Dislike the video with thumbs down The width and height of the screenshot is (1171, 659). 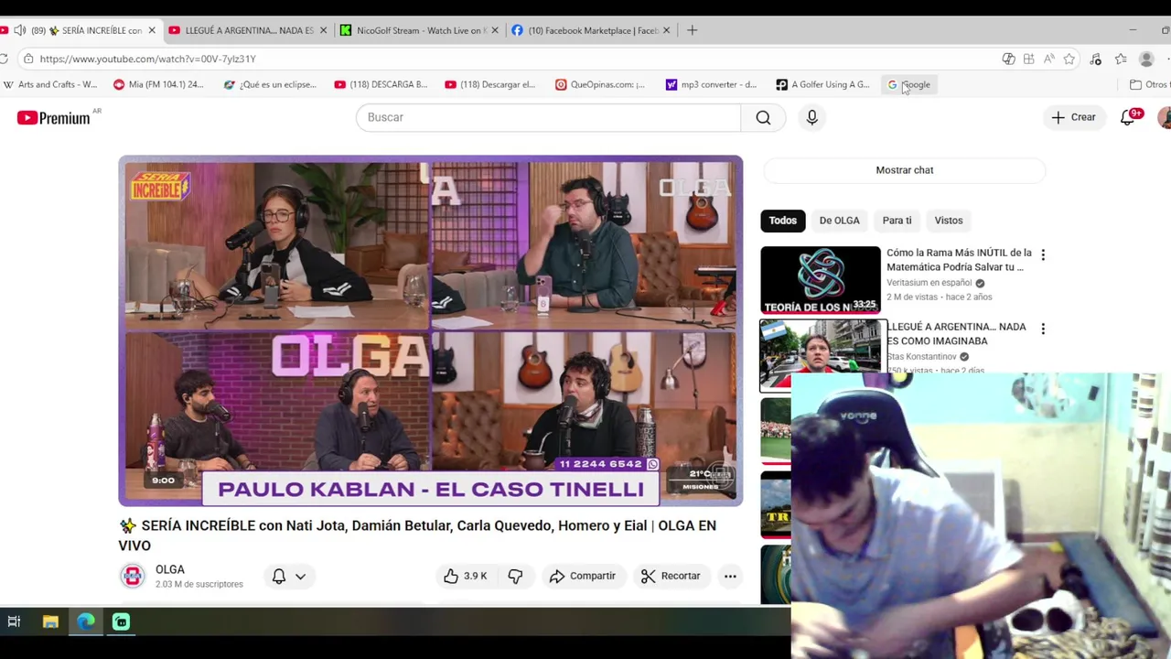pyautogui.click(x=515, y=576)
